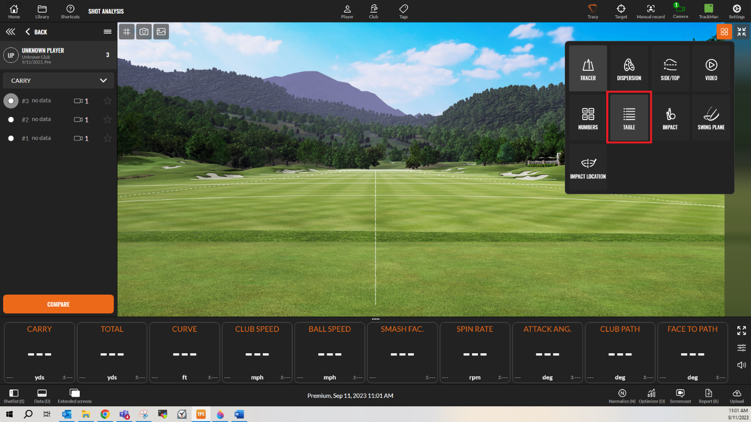The height and width of the screenshot is (422, 751).
Task: Adjust the data panel filter sliders
Action: pos(741,348)
